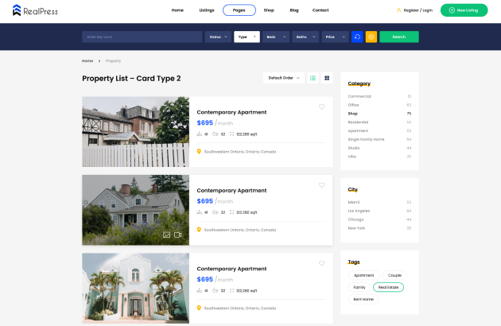Viewport: 501px width, 326px height.
Task: Switch to grid view layout
Action: 327,78
